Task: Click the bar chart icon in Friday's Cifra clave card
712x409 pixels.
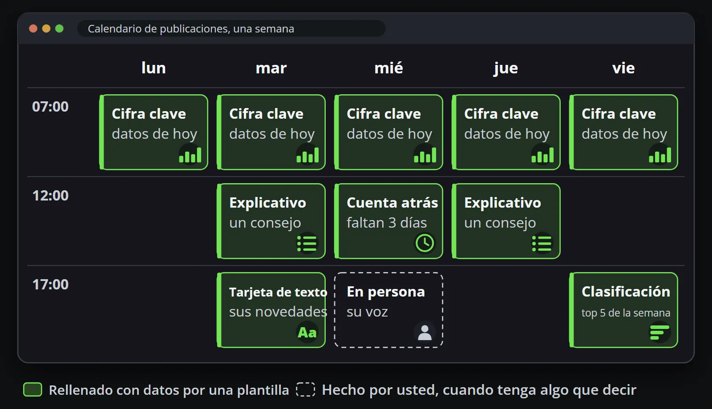Action: click(x=660, y=155)
